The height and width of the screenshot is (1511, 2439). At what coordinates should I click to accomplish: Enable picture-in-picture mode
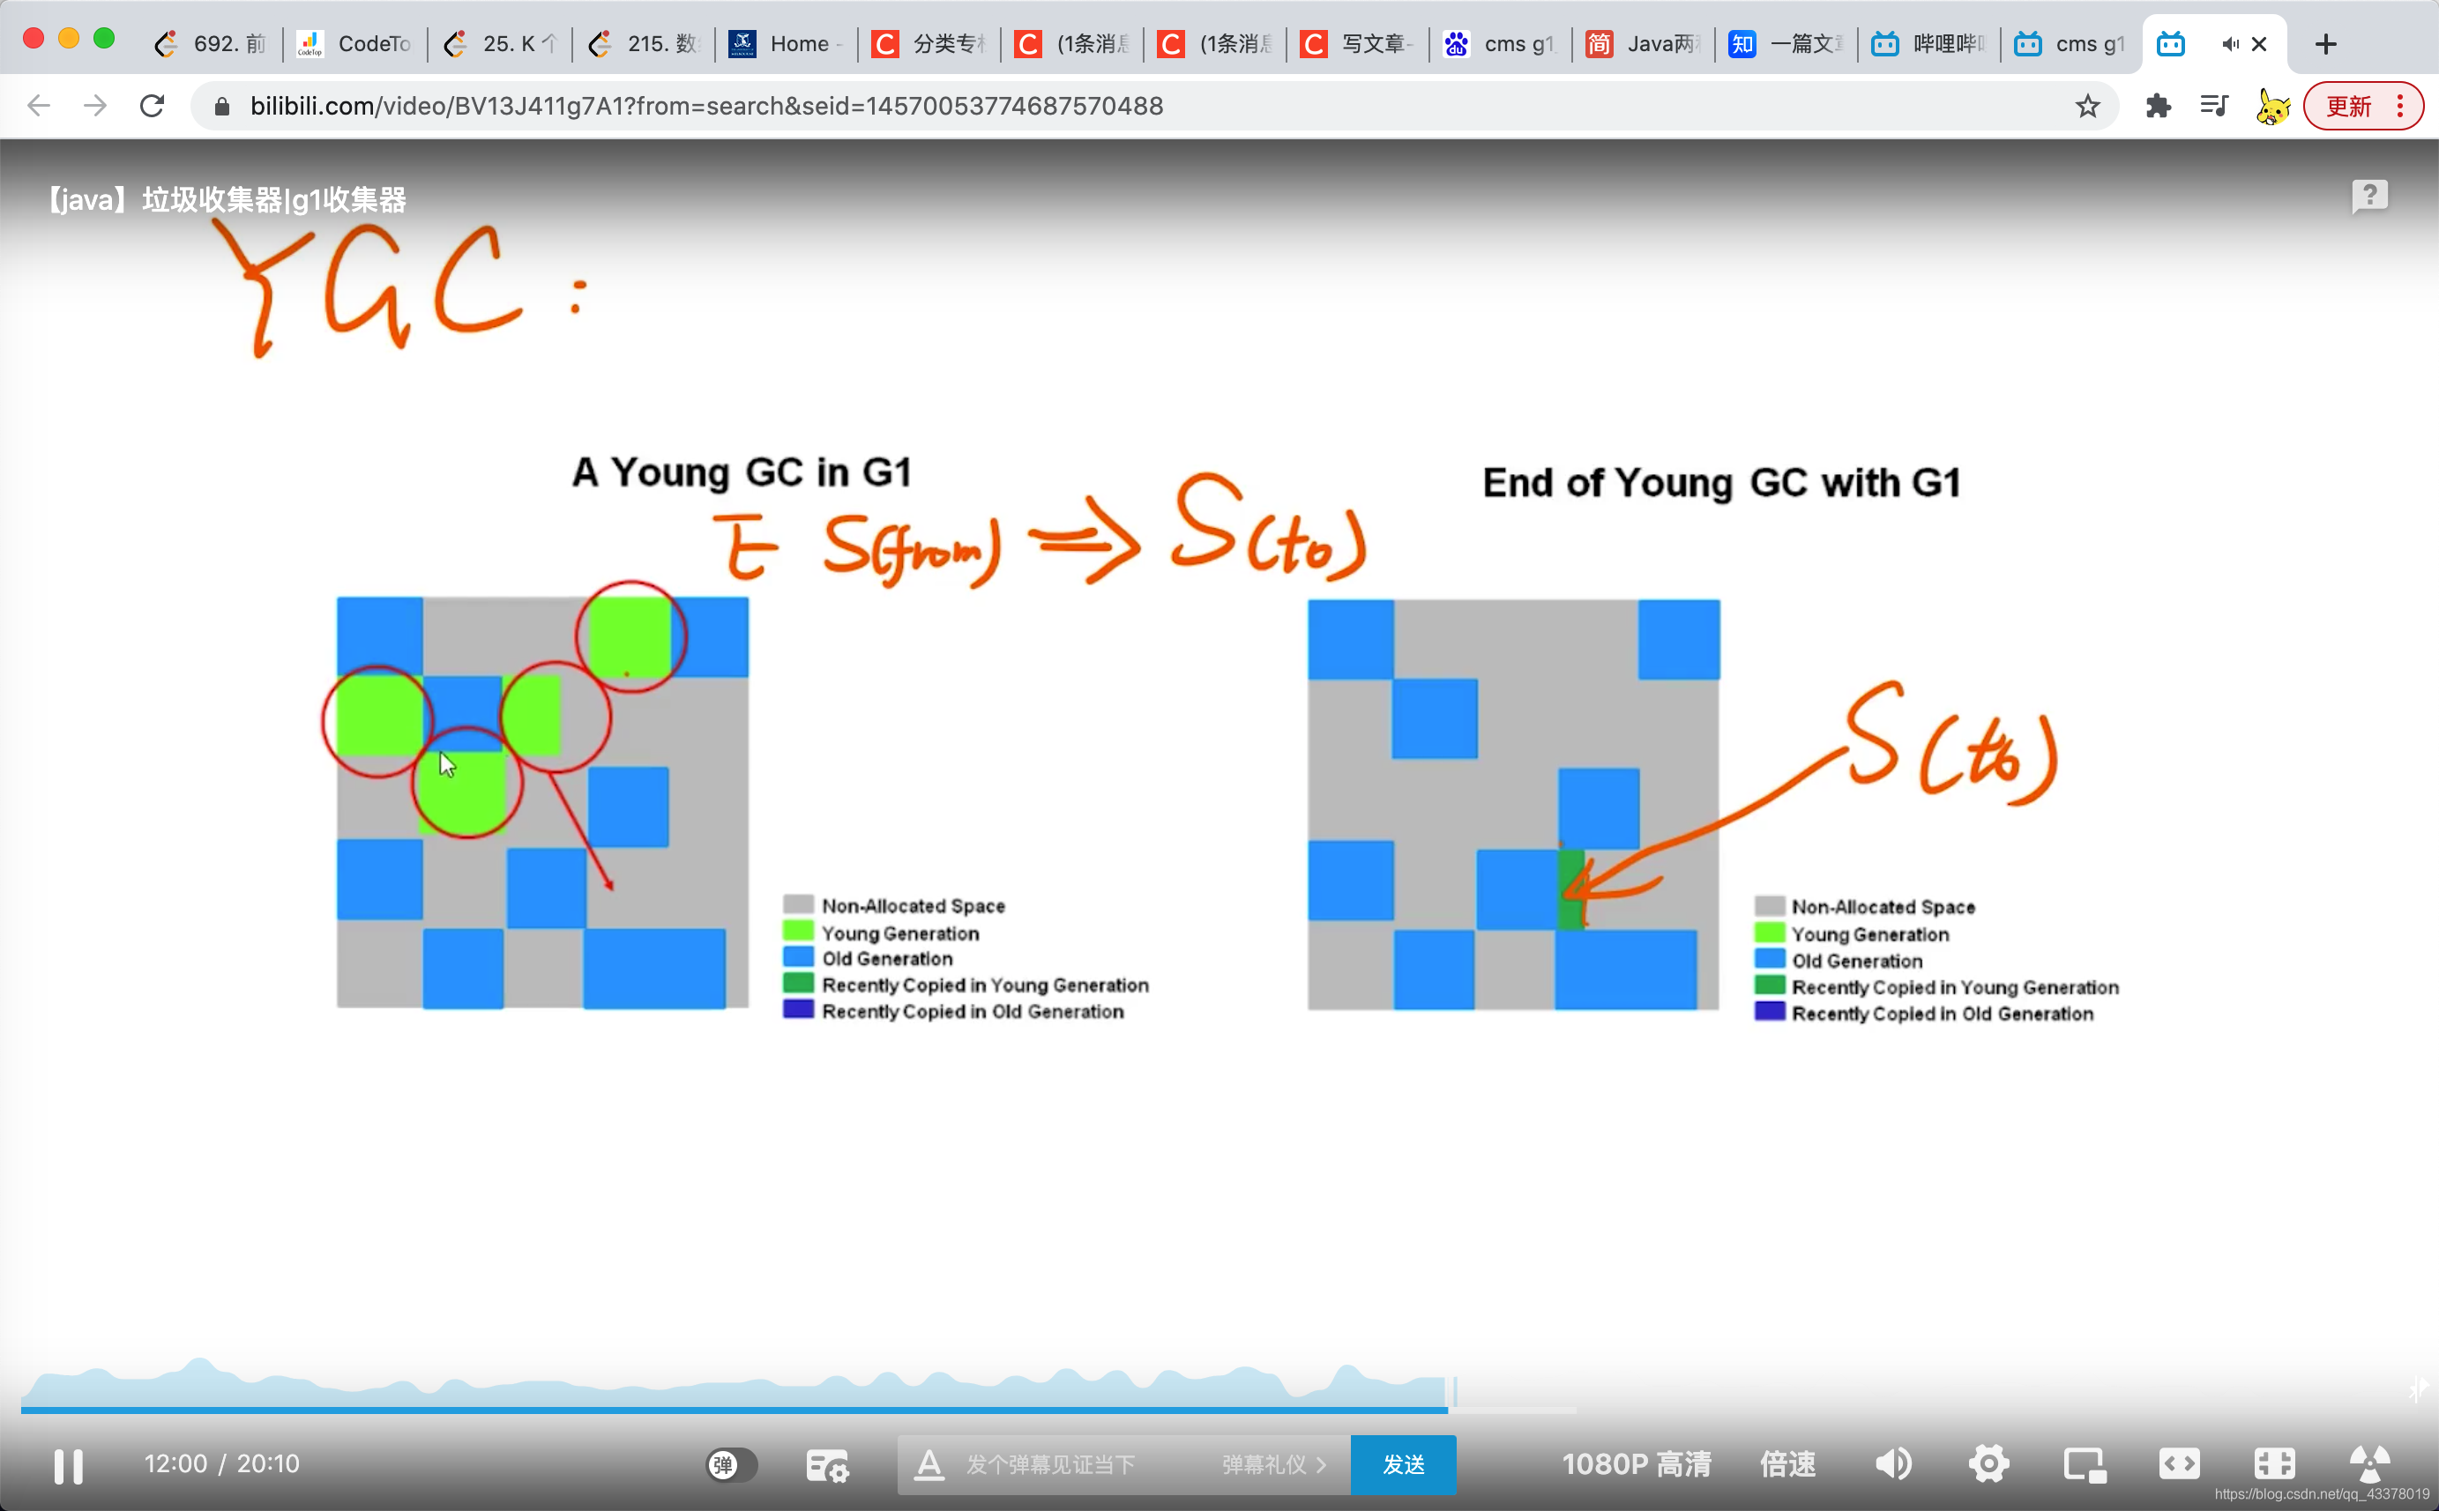2085,1465
